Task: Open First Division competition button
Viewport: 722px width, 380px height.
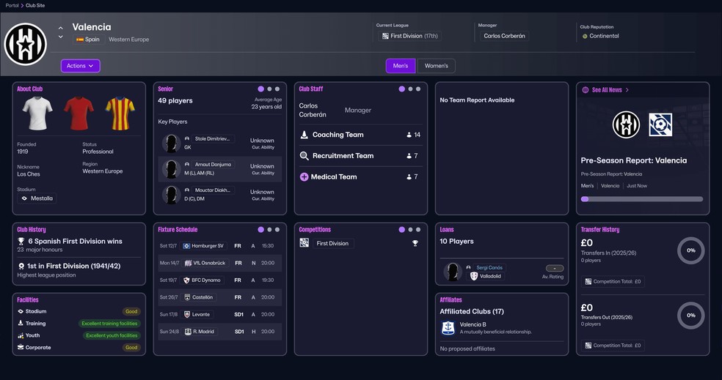Action: pos(332,244)
